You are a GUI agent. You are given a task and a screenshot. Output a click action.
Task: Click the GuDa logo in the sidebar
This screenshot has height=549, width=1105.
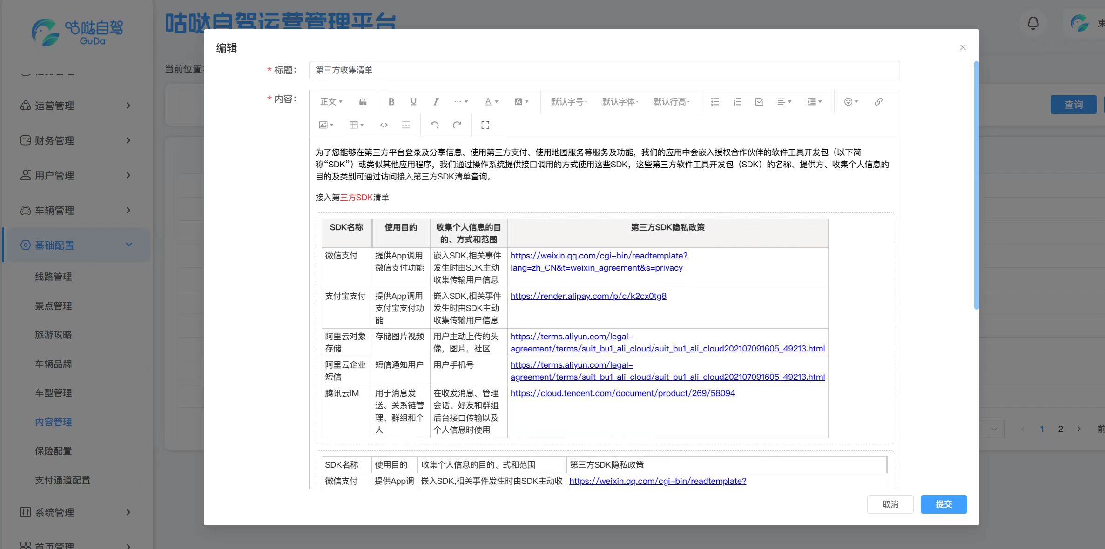coord(77,32)
